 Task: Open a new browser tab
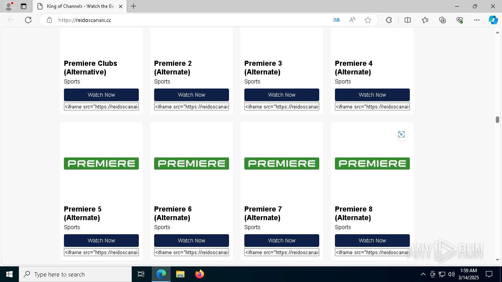pyautogui.click(x=133, y=6)
